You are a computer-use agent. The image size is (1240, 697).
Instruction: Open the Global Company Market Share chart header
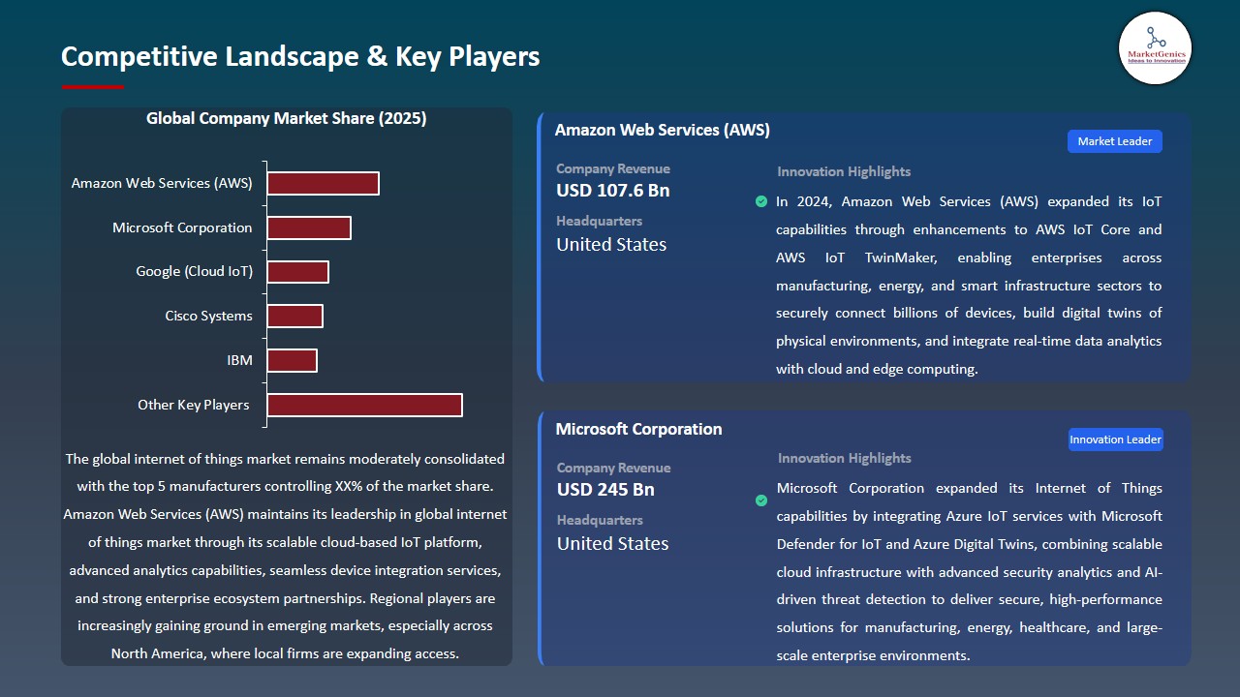click(x=286, y=118)
